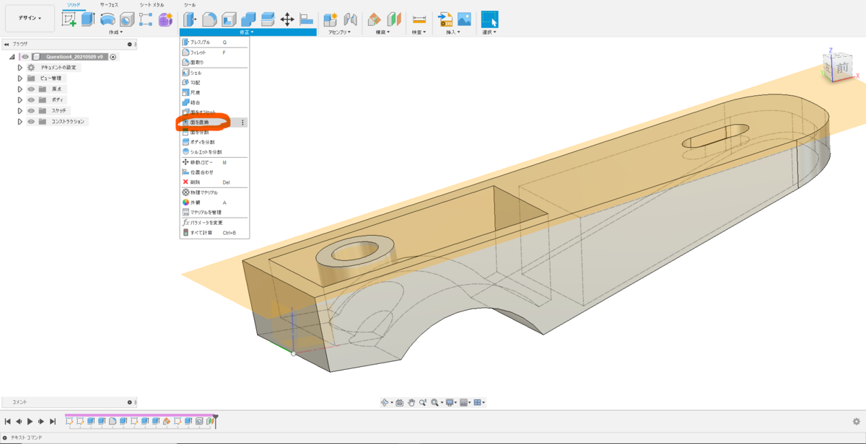Click the Pan hand icon
The width and height of the screenshot is (866, 444).
pos(411,402)
